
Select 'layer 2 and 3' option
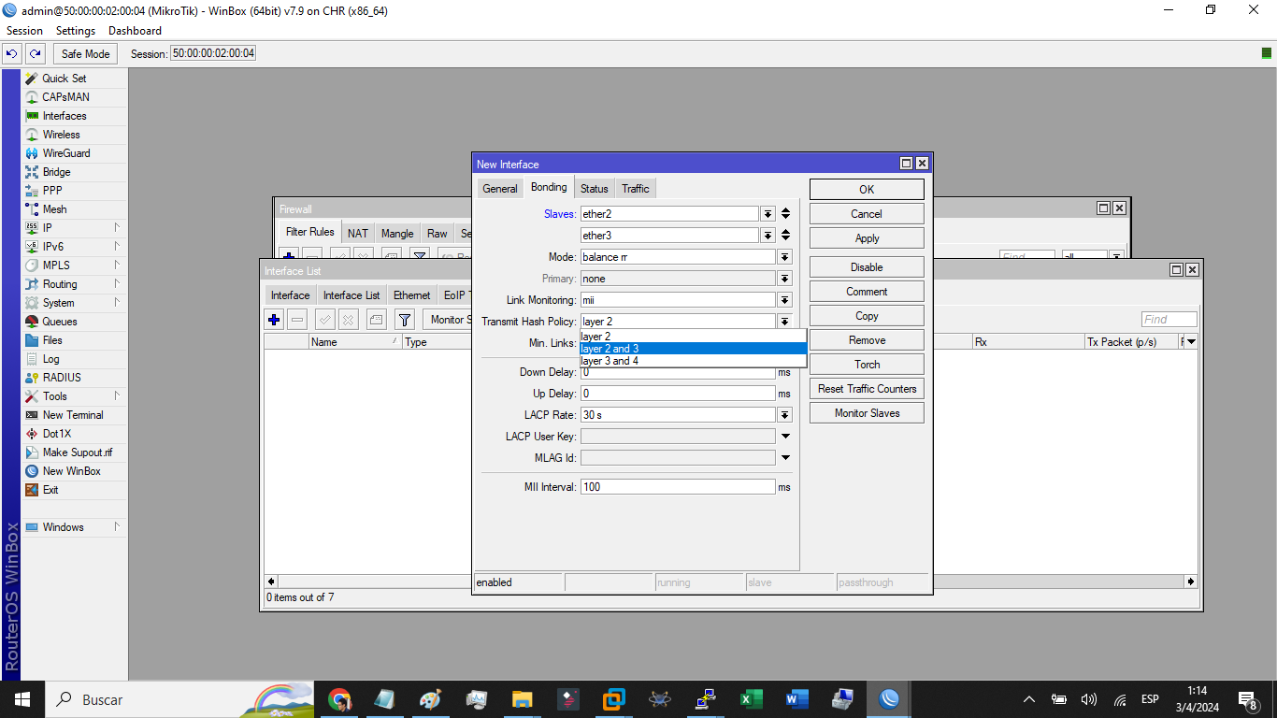pos(693,349)
